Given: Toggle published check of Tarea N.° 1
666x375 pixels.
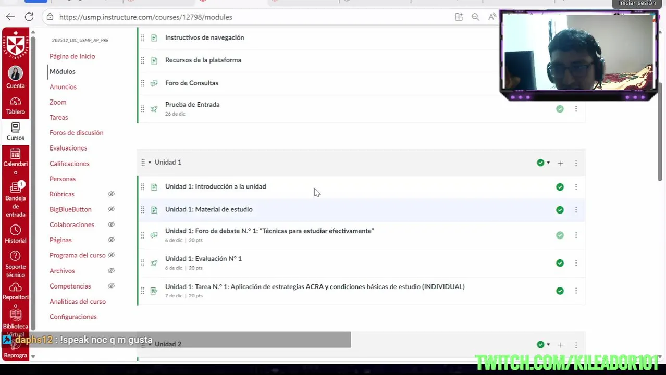Looking at the screenshot, I should (x=560, y=291).
